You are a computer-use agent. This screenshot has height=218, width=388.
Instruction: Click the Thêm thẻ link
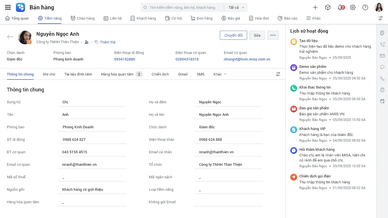(x=108, y=42)
